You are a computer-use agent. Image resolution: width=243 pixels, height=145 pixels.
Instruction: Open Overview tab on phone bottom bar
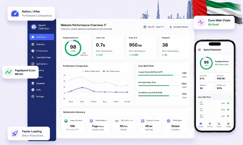point(201,125)
